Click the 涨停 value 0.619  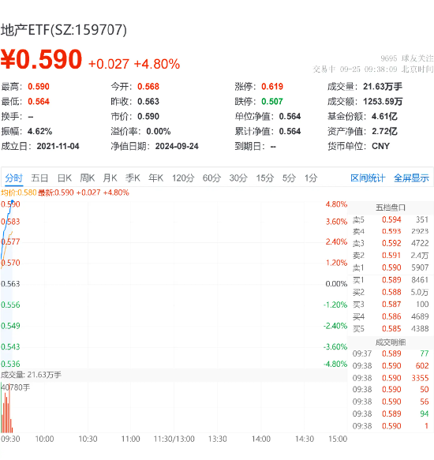tap(272, 87)
